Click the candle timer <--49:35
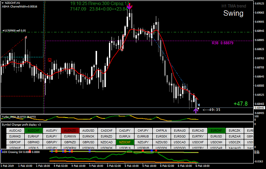 pos(212,110)
